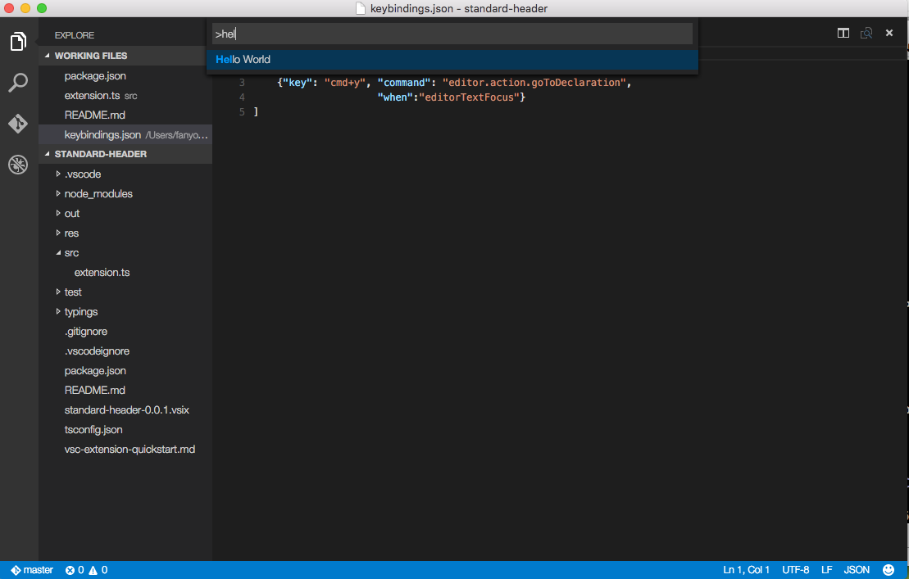909x579 pixels.
Task: Open the Explorer view icon
Action: (18, 41)
